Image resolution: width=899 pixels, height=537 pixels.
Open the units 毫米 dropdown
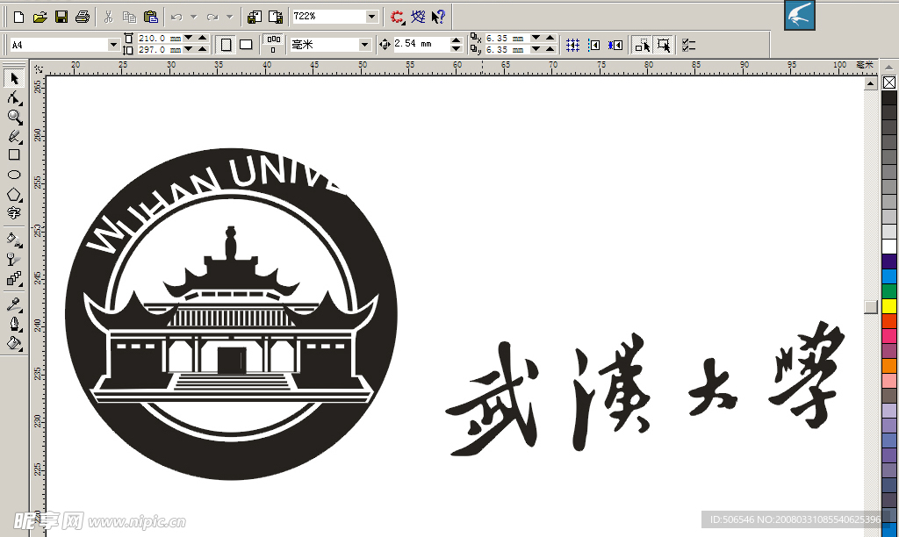364,45
